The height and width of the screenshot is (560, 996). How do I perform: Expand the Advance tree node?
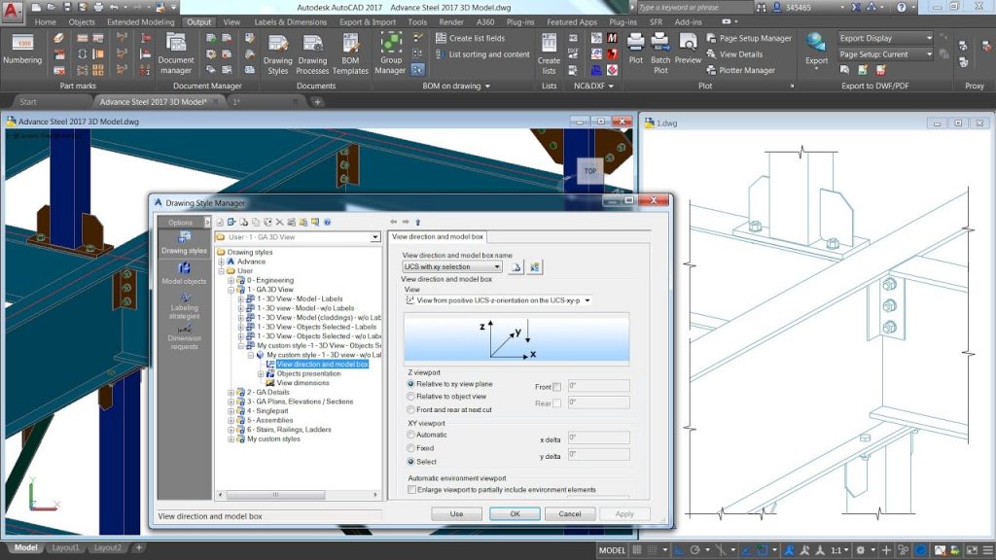tap(221, 262)
